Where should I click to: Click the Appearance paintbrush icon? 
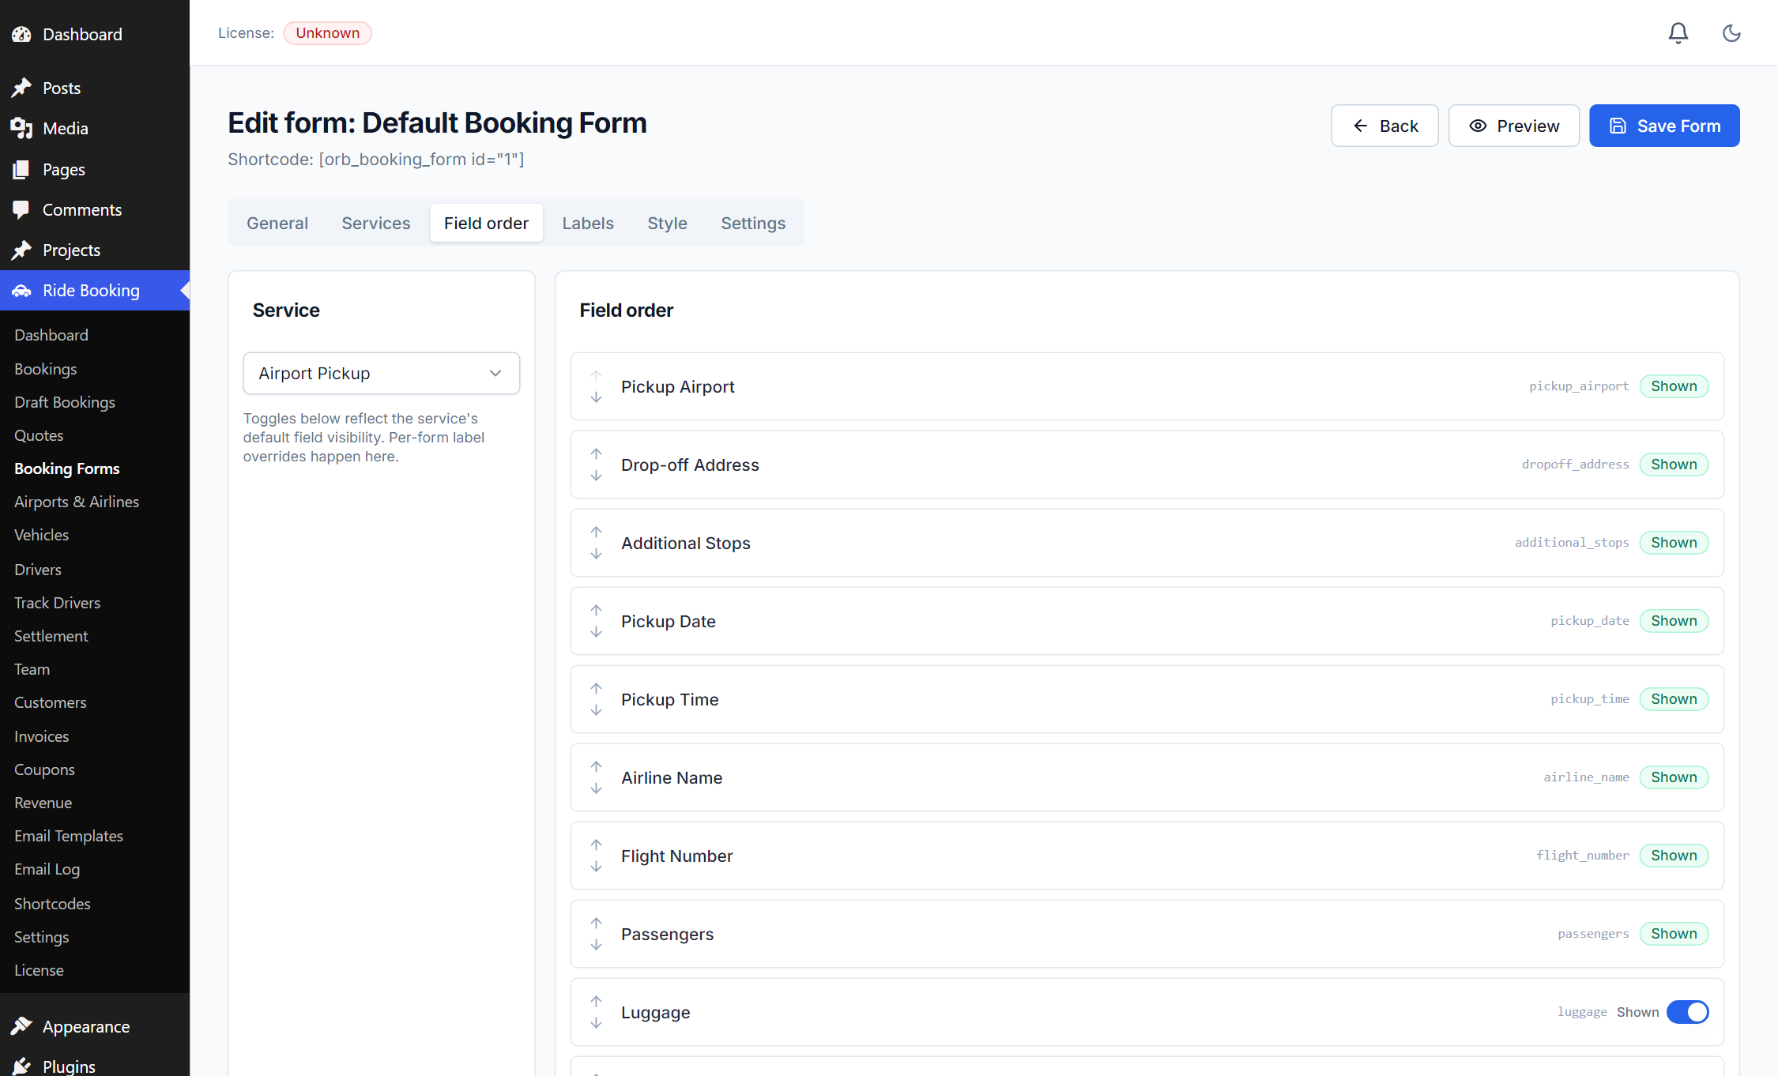coord(21,1026)
